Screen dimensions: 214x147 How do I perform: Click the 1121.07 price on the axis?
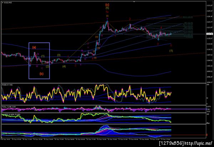209,28
